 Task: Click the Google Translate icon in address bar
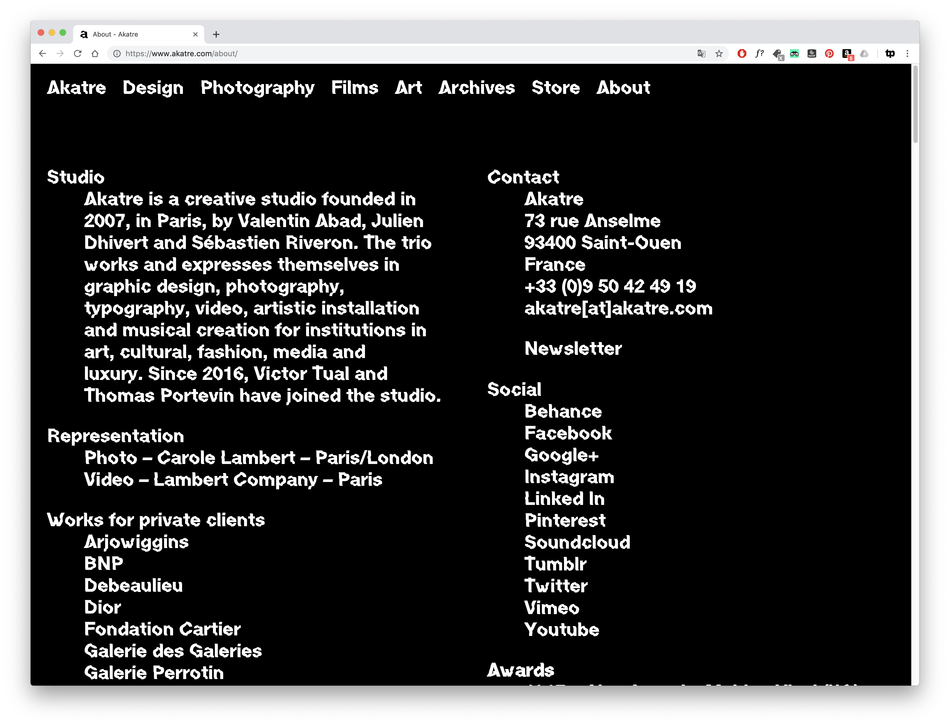(x=702, y=53)
